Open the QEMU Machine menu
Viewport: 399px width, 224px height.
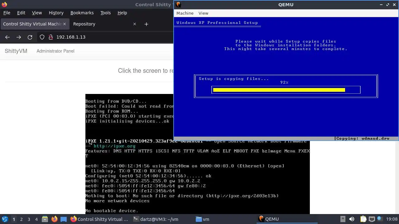click(x=185, y=13)
